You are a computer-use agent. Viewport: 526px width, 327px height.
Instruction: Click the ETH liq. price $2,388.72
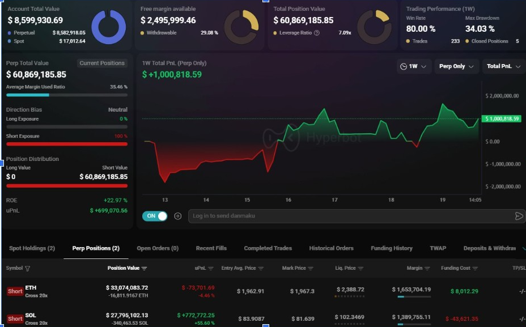coord(350,290)
